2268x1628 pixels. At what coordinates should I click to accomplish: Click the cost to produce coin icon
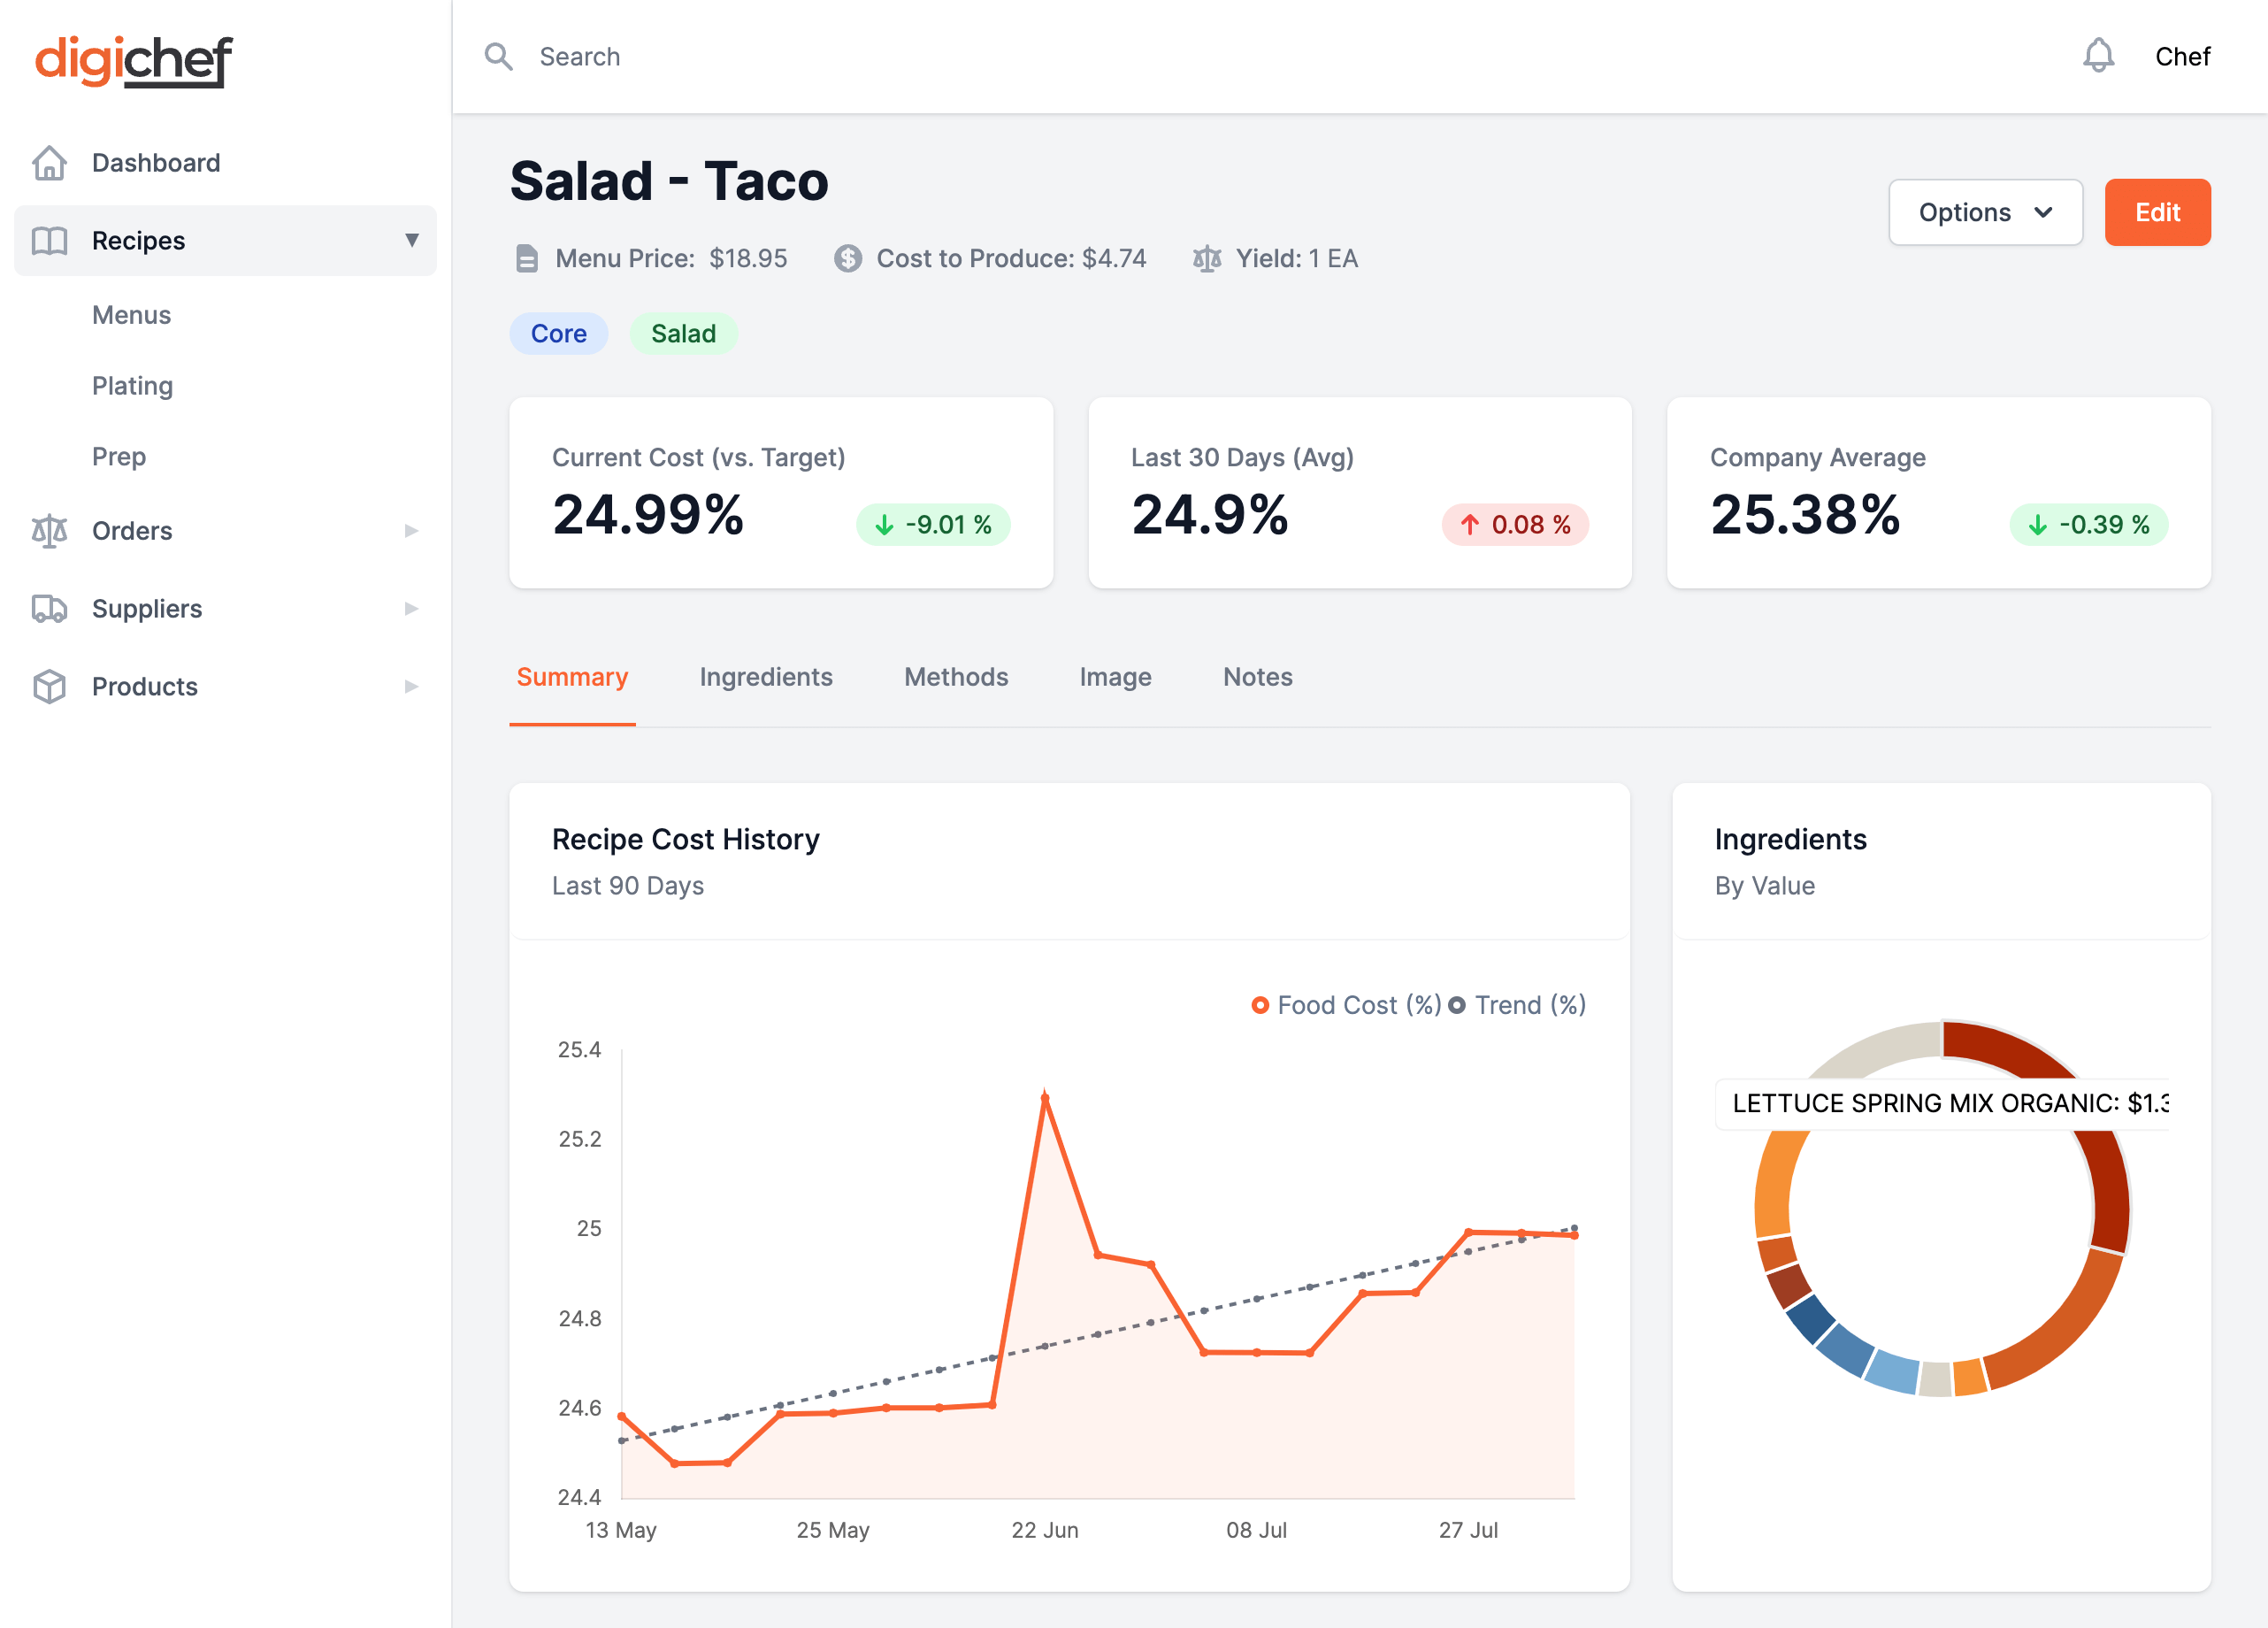[847, 259]
